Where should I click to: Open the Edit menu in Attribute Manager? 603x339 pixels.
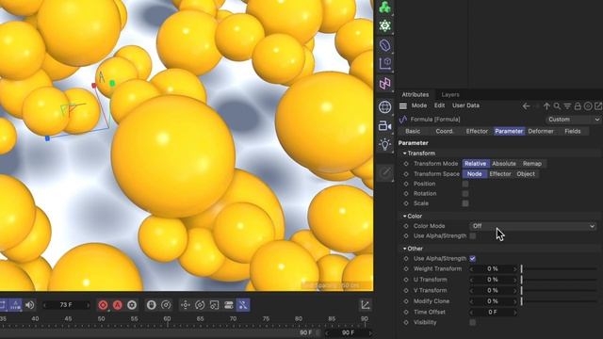tap(439, 105)
